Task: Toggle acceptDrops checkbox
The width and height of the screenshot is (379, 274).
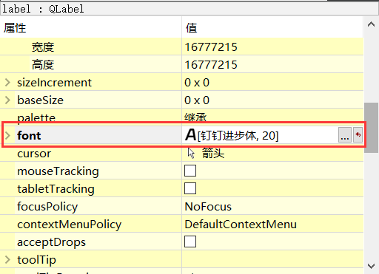Action: click(190, 242)
